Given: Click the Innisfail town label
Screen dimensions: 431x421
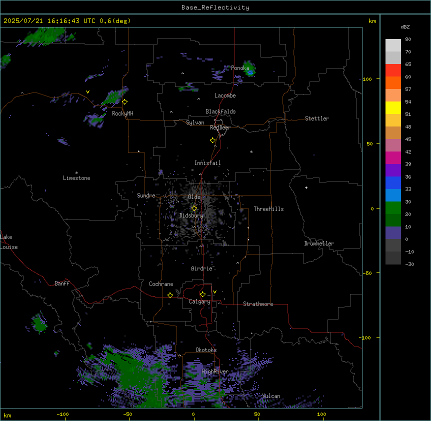Looking at the screenshot, I should coord(207,163).
